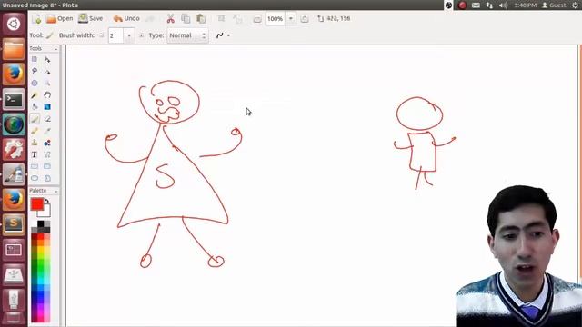Screen dimensions: 582x327
Task: Click the Save button
Action: [x=91, y=18]
